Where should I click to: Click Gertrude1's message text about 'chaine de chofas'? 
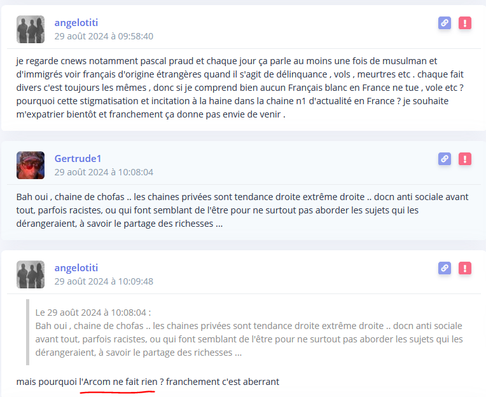[242, 210]
